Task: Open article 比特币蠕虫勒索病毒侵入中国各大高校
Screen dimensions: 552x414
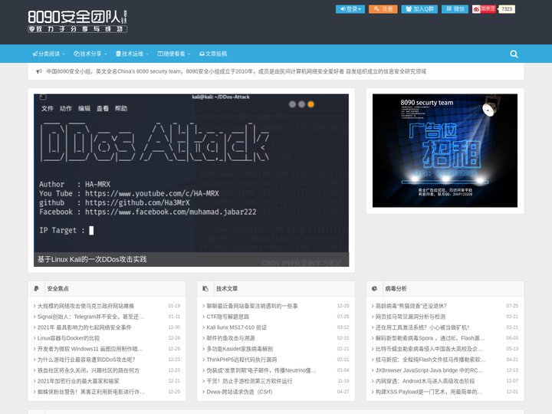Action: point(429,349)
